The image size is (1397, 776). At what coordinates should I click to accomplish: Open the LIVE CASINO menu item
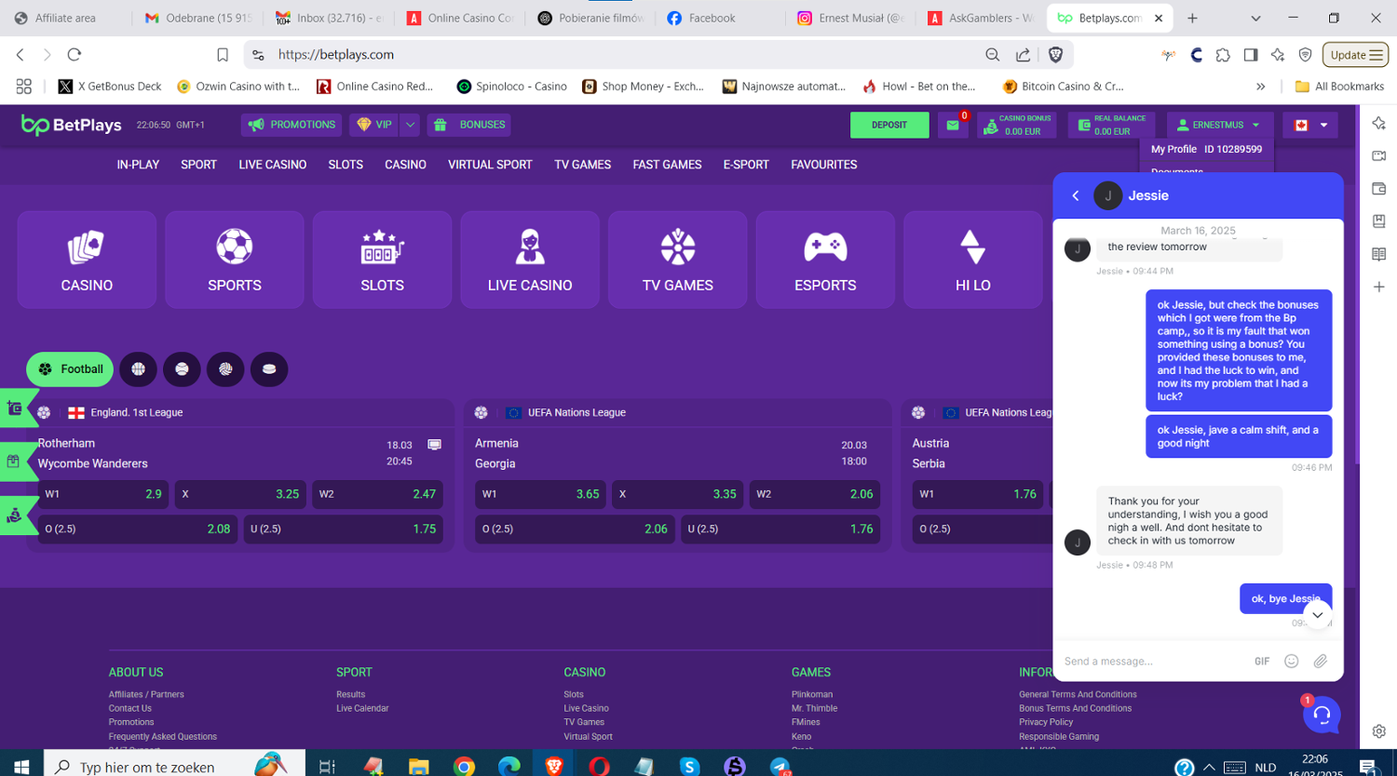pos(272,165)
